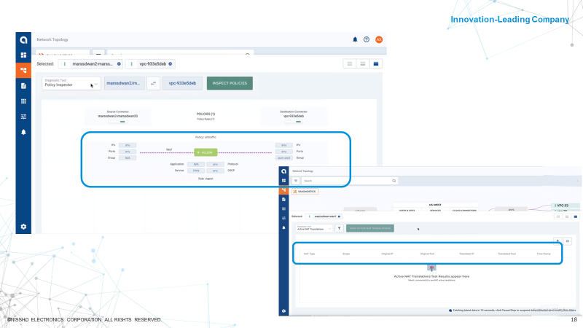Click the swap source and destination icon

154,84
